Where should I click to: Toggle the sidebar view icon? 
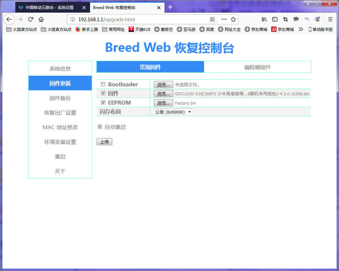(x=275, y=19)
